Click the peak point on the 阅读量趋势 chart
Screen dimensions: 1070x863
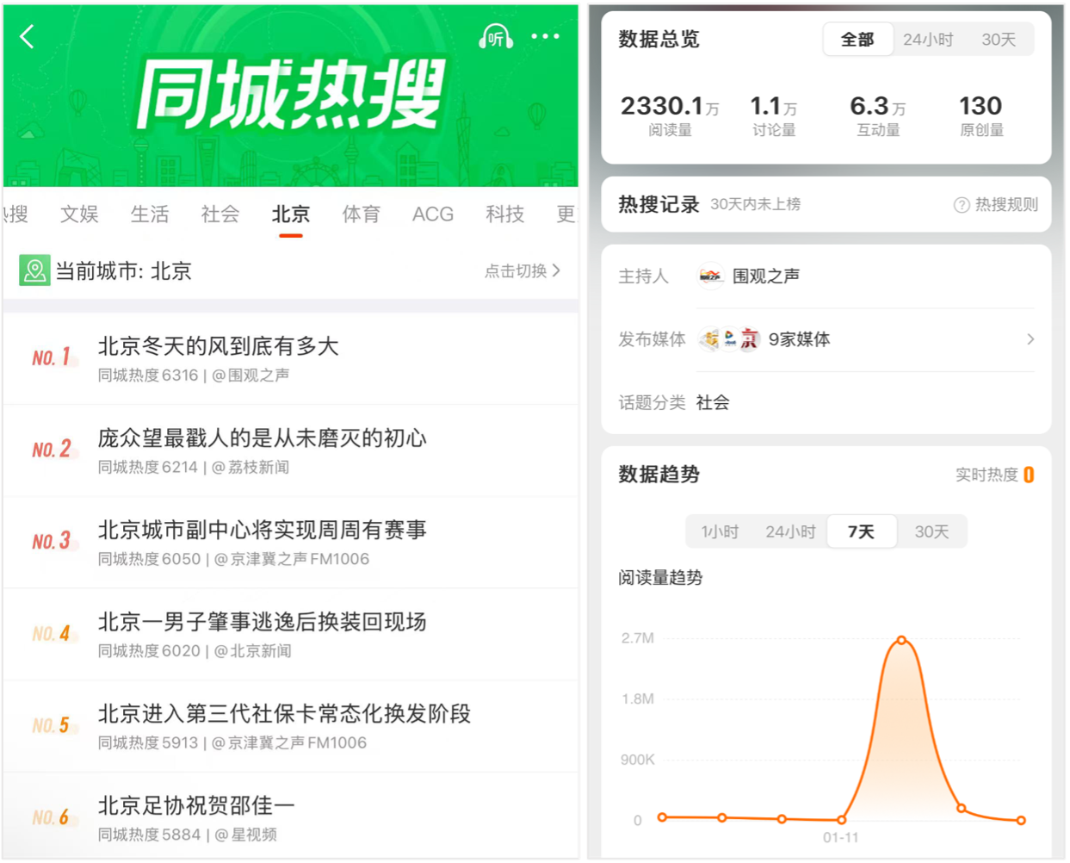pyautogui.click(x=901, y=640)
